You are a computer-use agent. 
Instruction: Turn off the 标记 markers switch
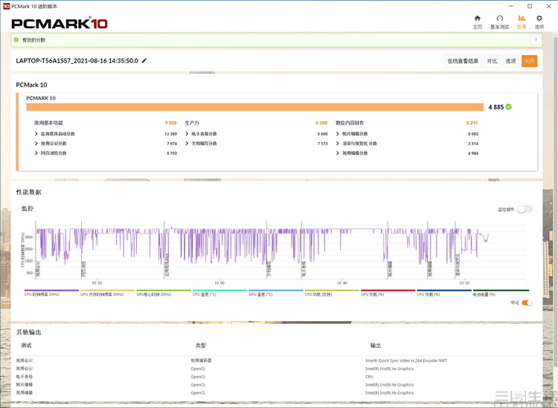[527, 302]
